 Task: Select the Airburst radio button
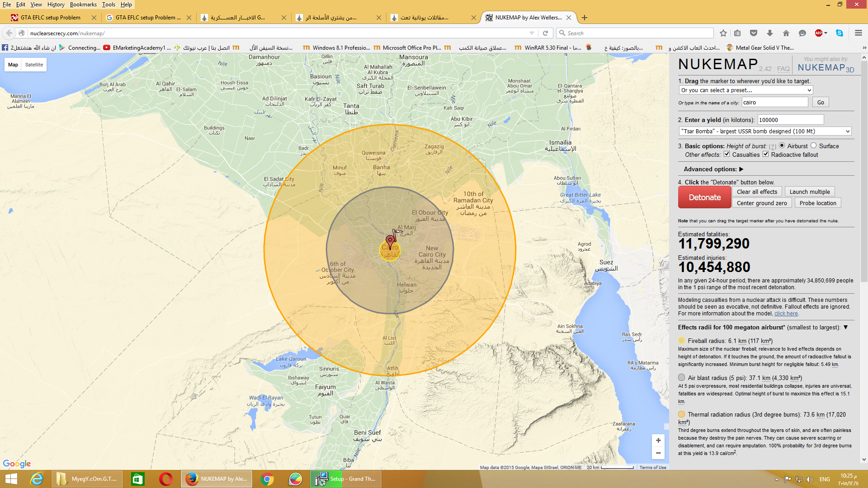(782, 145)
